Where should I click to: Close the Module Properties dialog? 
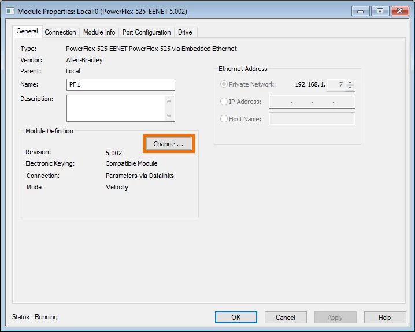[x=399, y=11]
